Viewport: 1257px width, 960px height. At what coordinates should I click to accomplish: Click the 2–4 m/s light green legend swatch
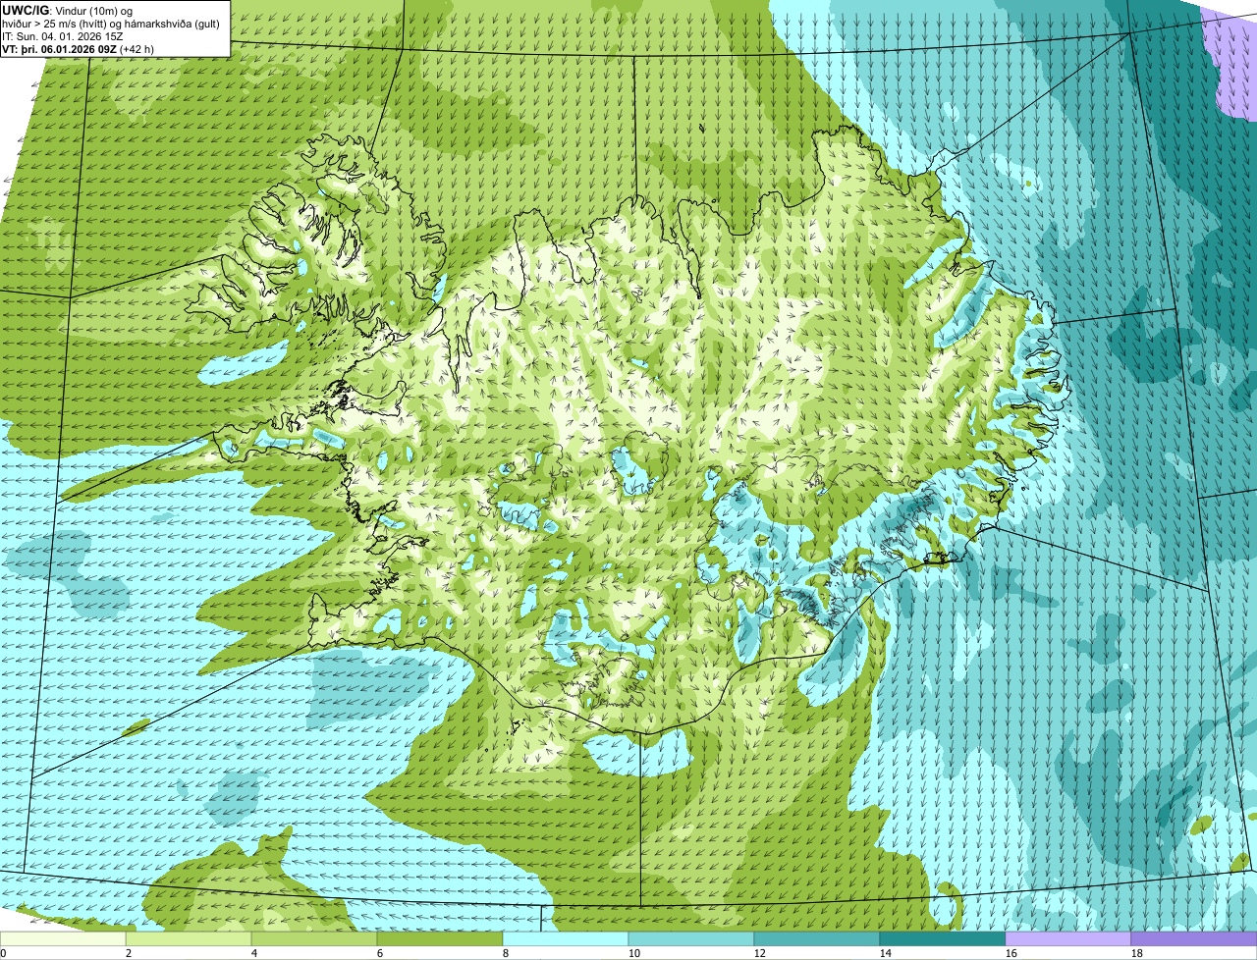tap(189, 939)
